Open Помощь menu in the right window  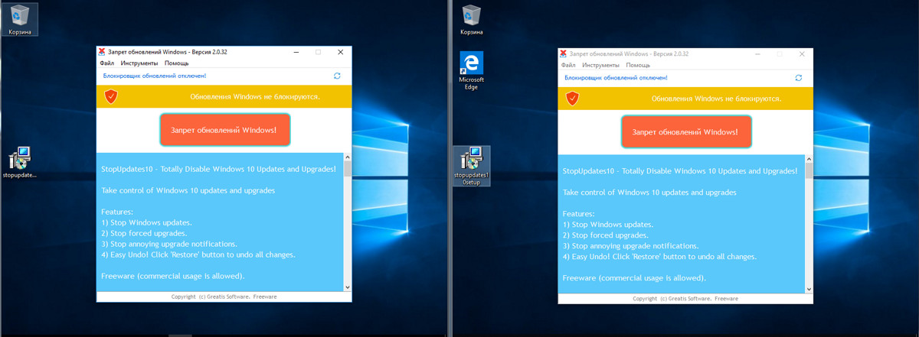click(638, 66)
